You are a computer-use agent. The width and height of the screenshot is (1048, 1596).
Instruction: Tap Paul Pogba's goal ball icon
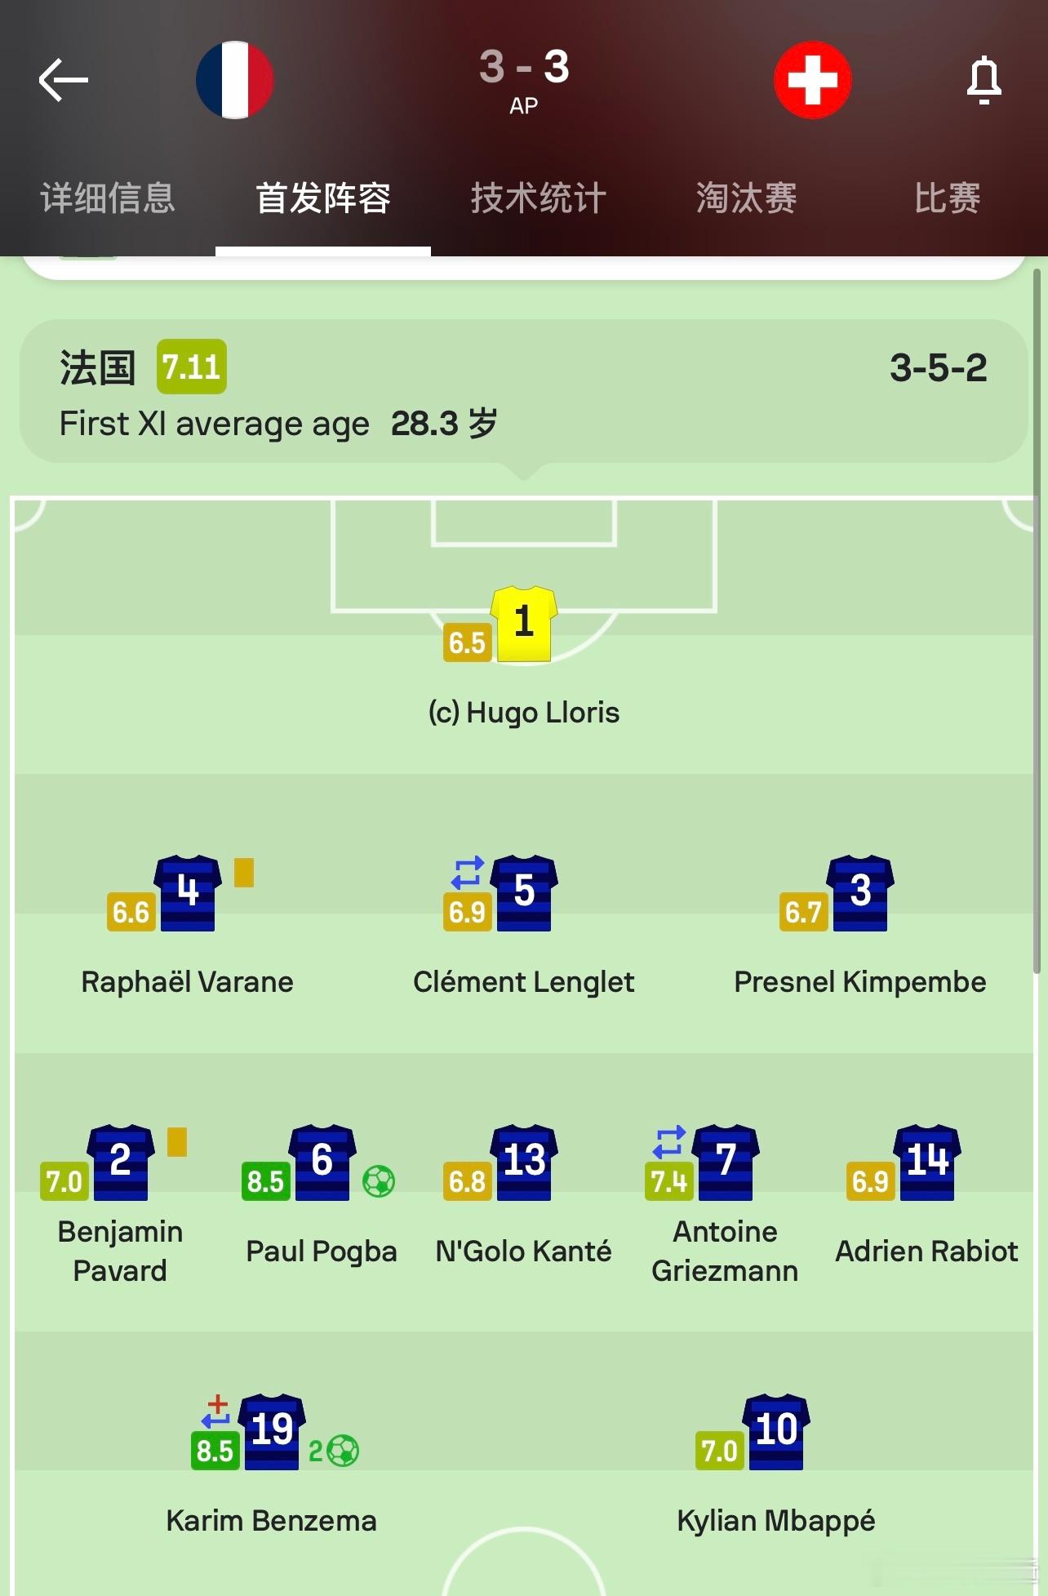(379, 1180)
